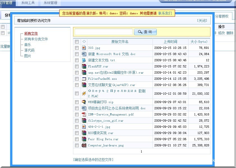Click the RAR icon beside FlashFXP.rar
Viewport: 236px width, 168px height.
tap(84, 66)
